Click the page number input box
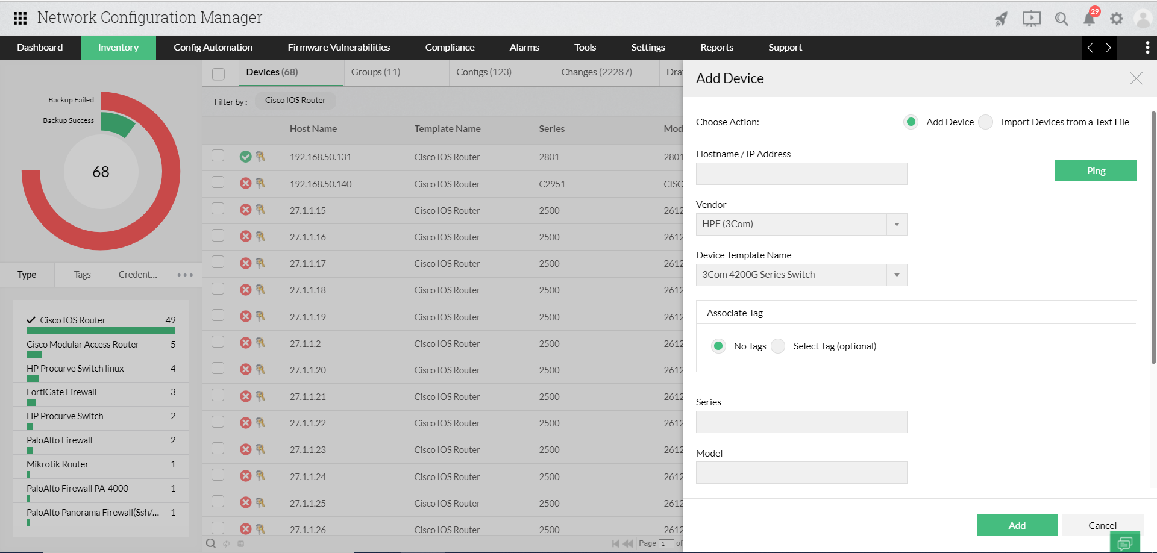The image size is (1157, 553). [666, 543]
